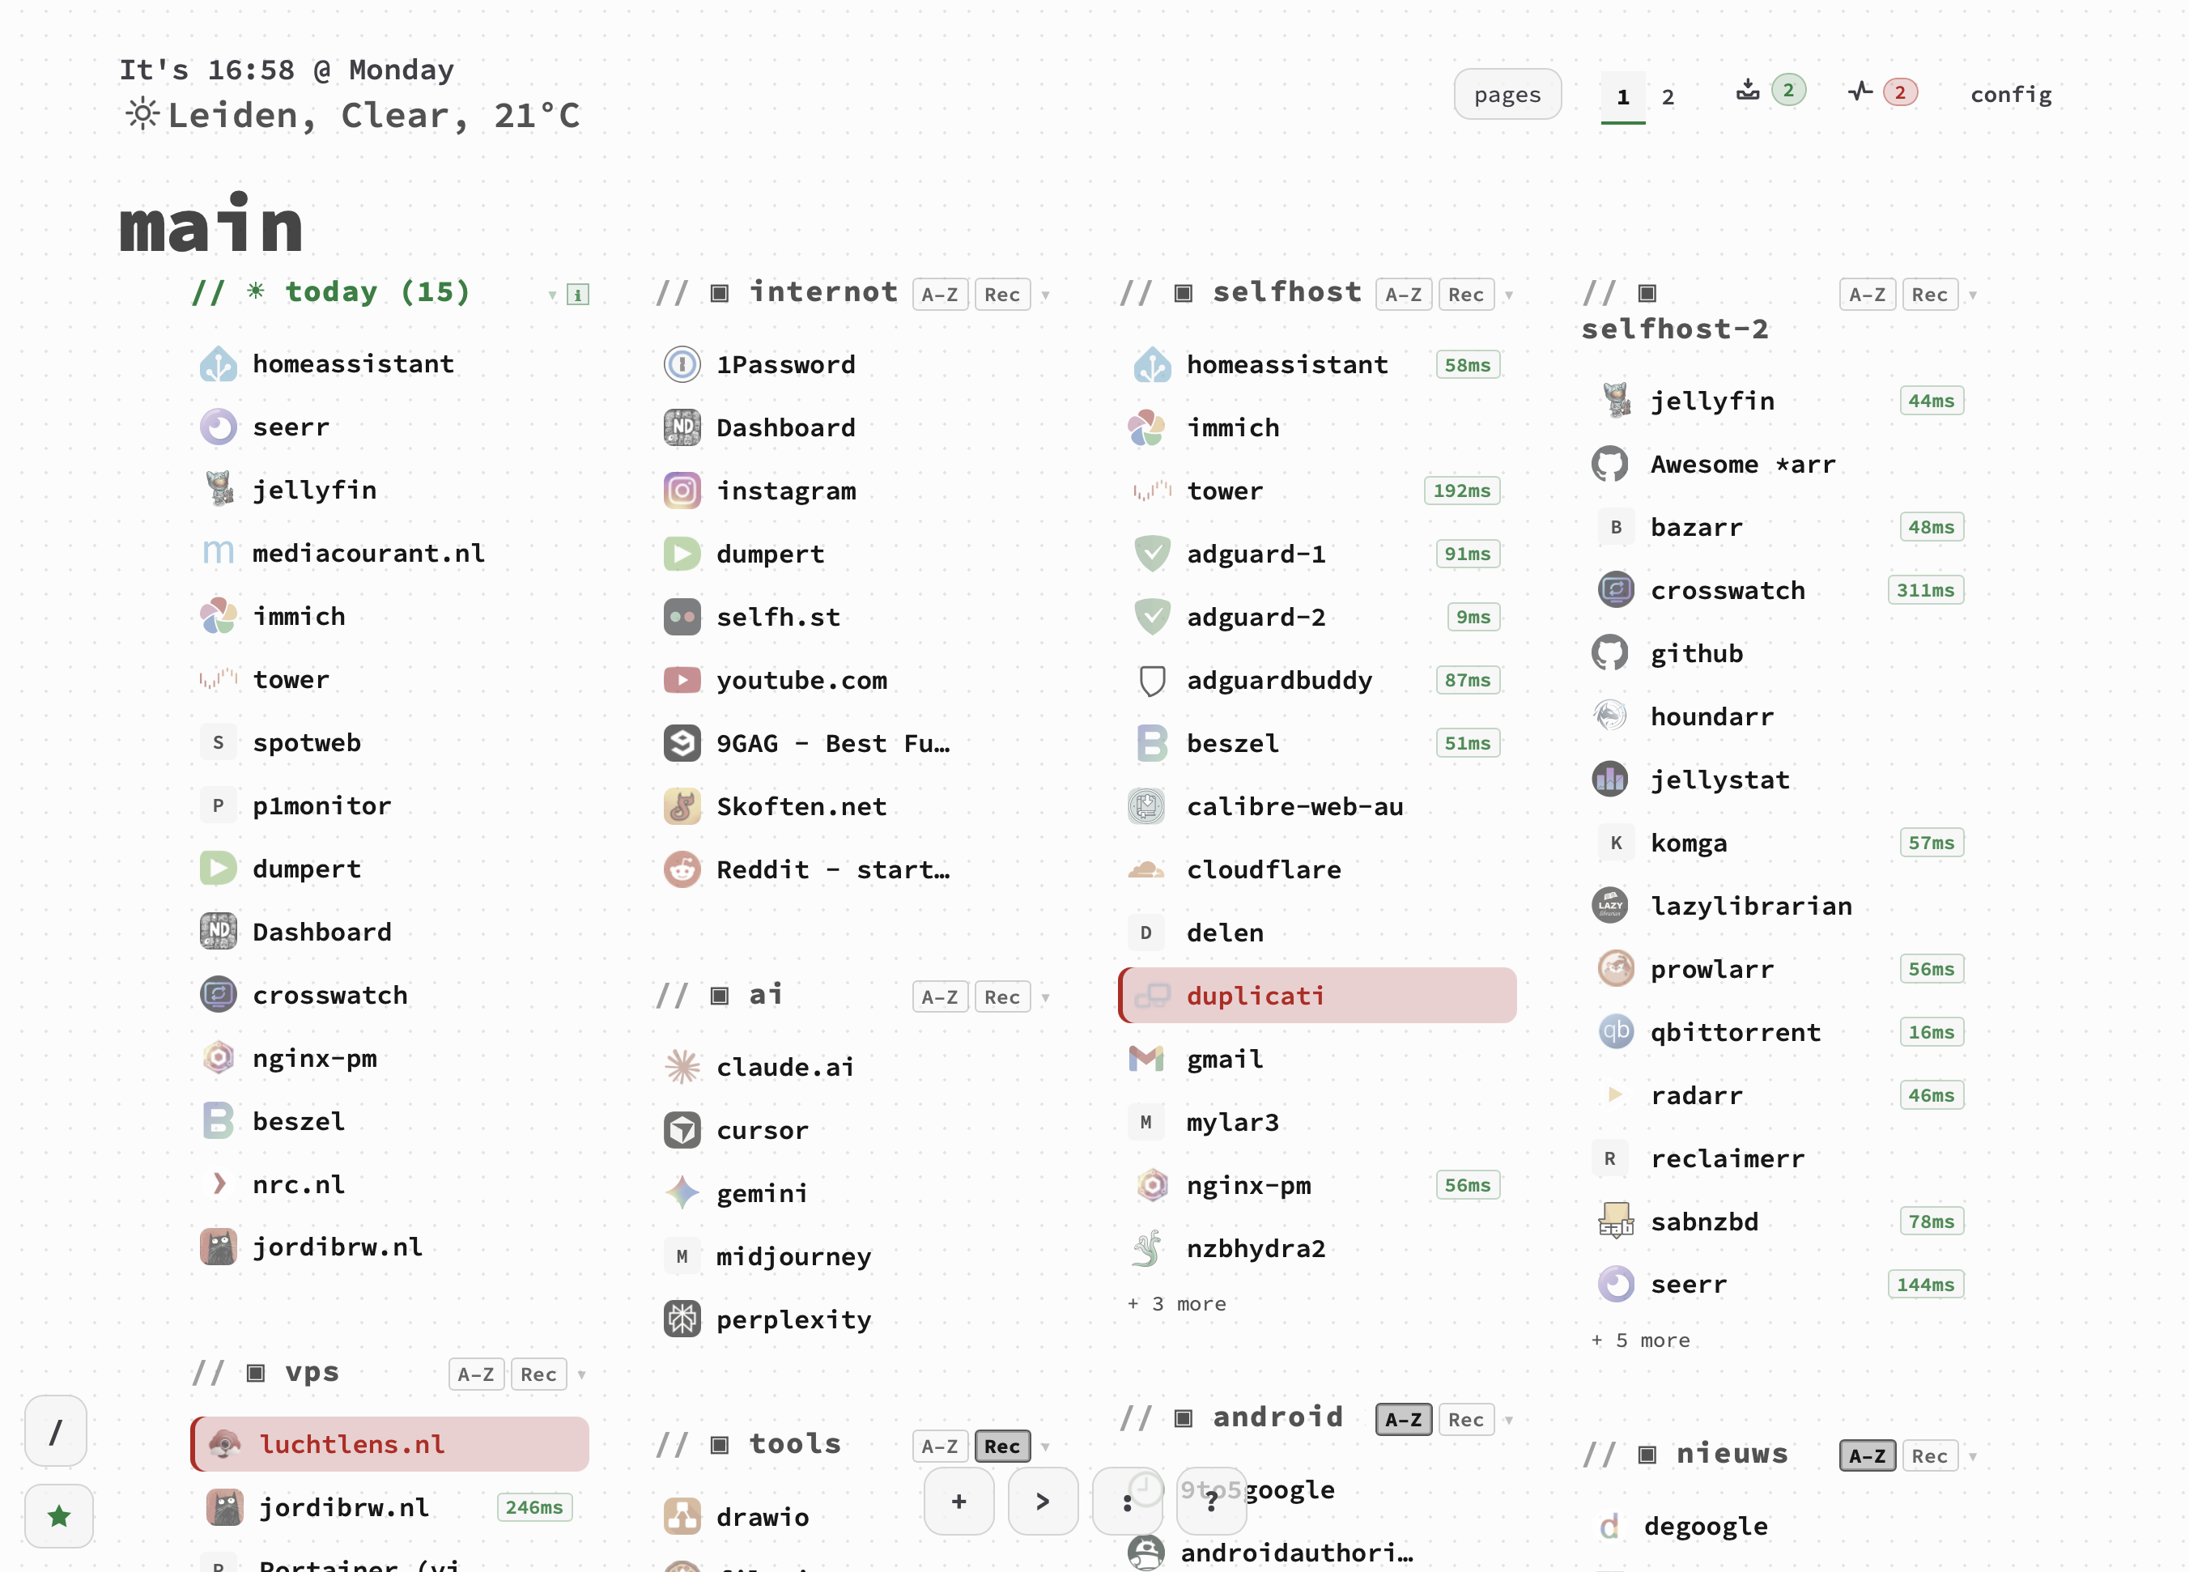
Task: Turn off Rec sorting for tools
Action: click(1002, 1446)
